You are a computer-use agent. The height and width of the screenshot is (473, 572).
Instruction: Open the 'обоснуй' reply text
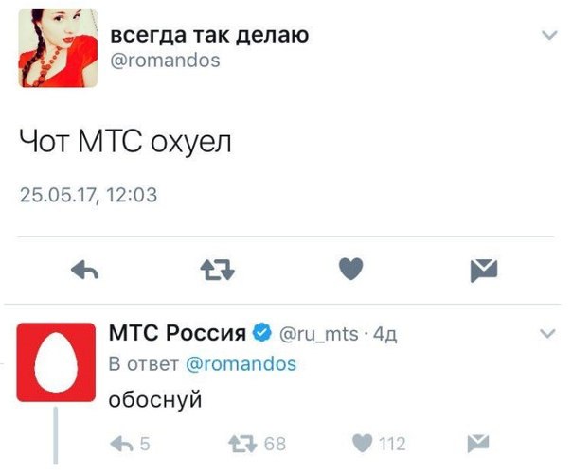(x=155, y=399)
